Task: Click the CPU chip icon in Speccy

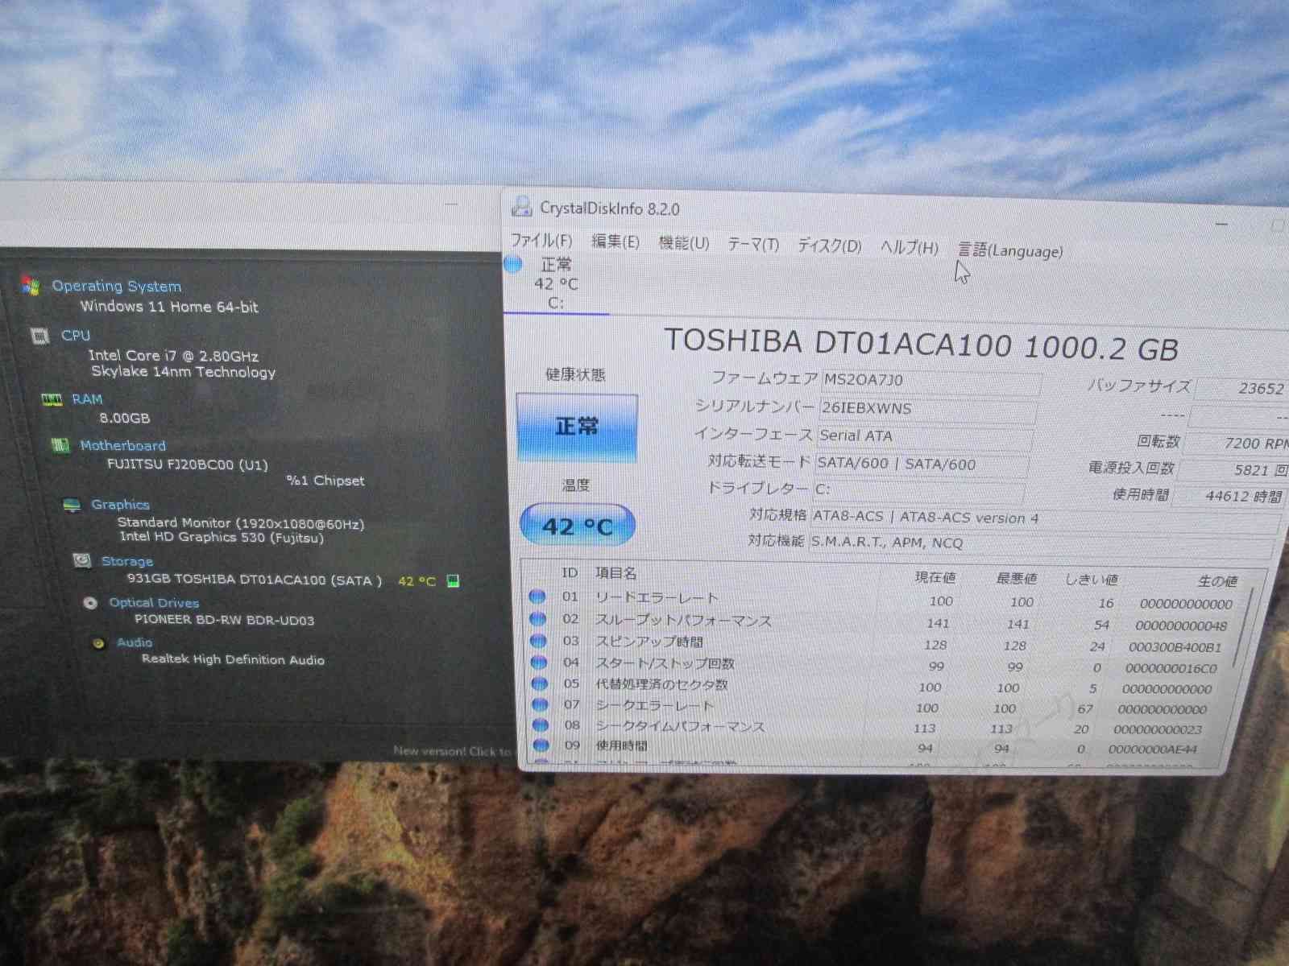Action: [39, 336]
